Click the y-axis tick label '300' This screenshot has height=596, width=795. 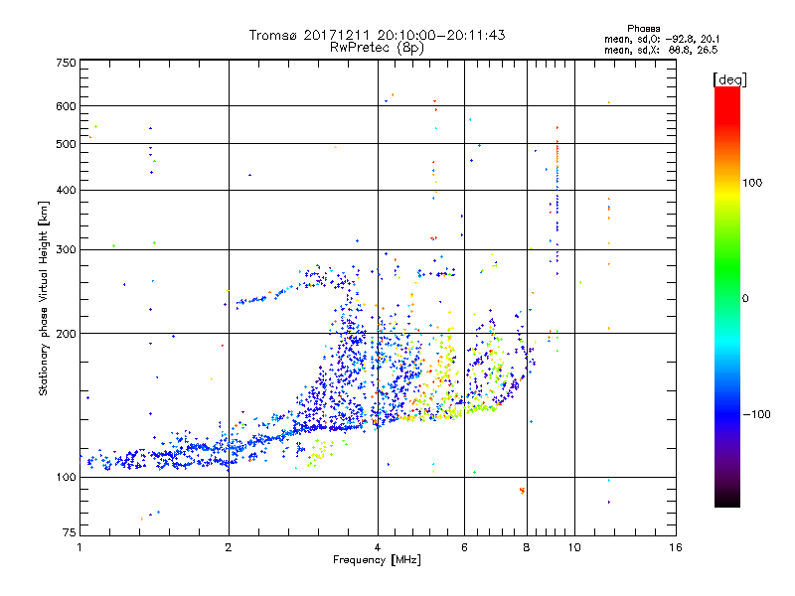[66, 249]
